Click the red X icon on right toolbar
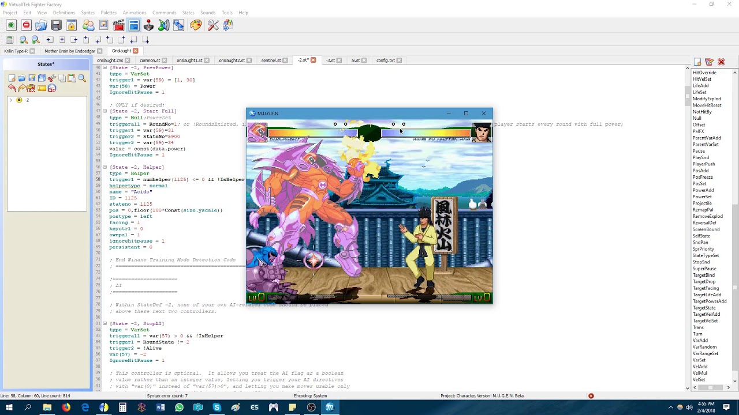 coord(721,62)
